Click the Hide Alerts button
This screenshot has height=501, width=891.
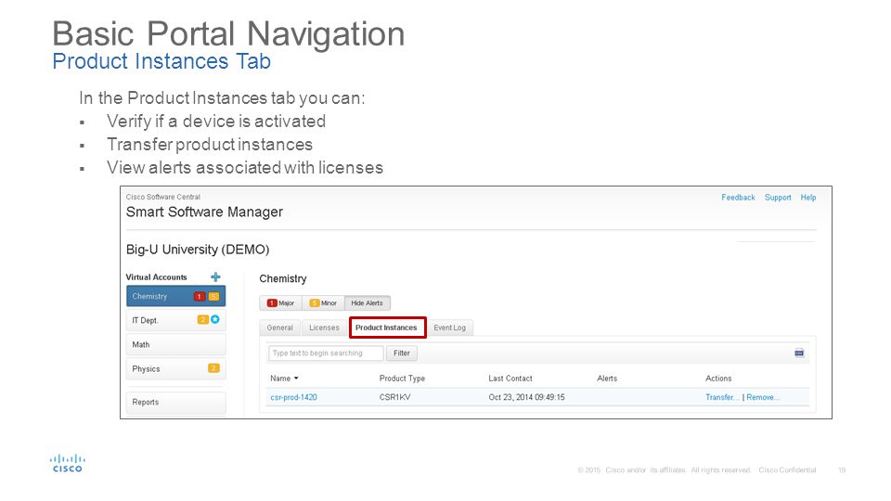(368, 302)
